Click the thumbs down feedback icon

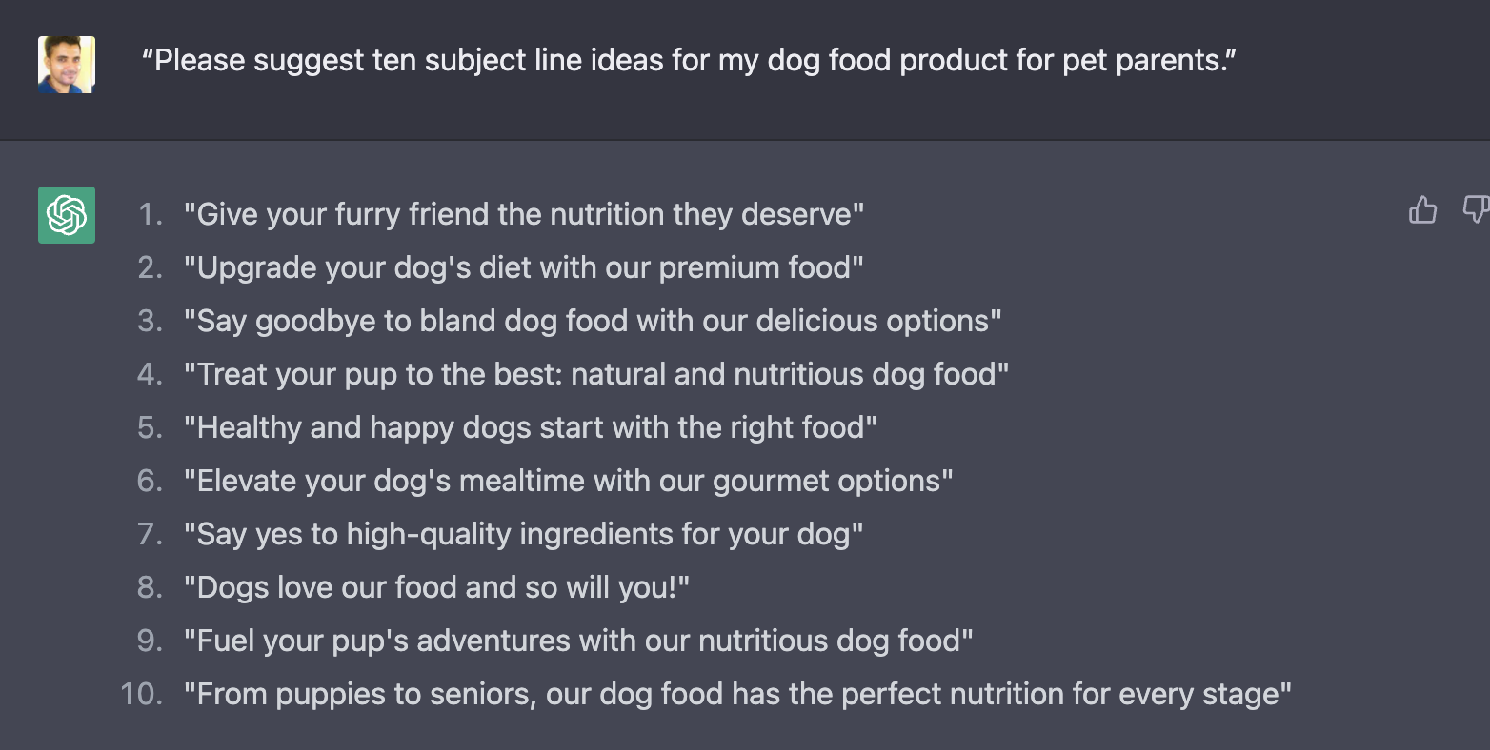[1475, 209]
